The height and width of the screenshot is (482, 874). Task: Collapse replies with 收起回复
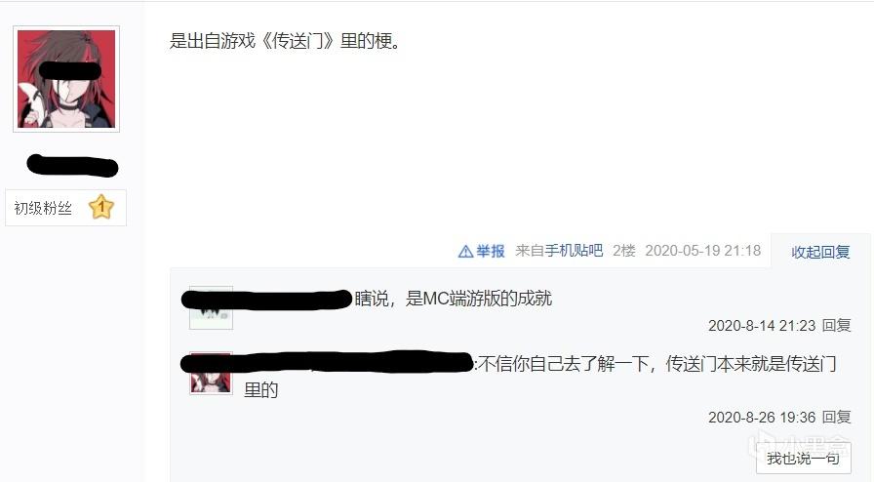pyautogui.click(x=820, y=252)
